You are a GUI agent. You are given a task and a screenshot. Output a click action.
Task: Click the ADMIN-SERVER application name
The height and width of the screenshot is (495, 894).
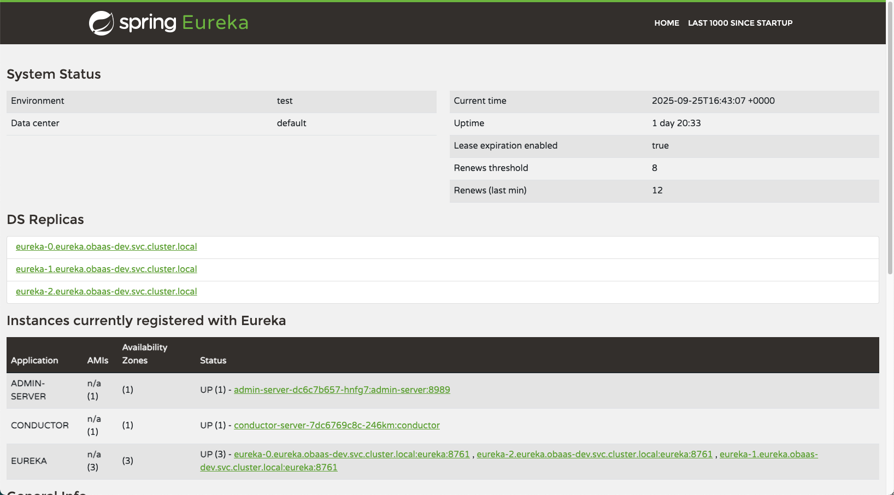(x=28, y=390)
